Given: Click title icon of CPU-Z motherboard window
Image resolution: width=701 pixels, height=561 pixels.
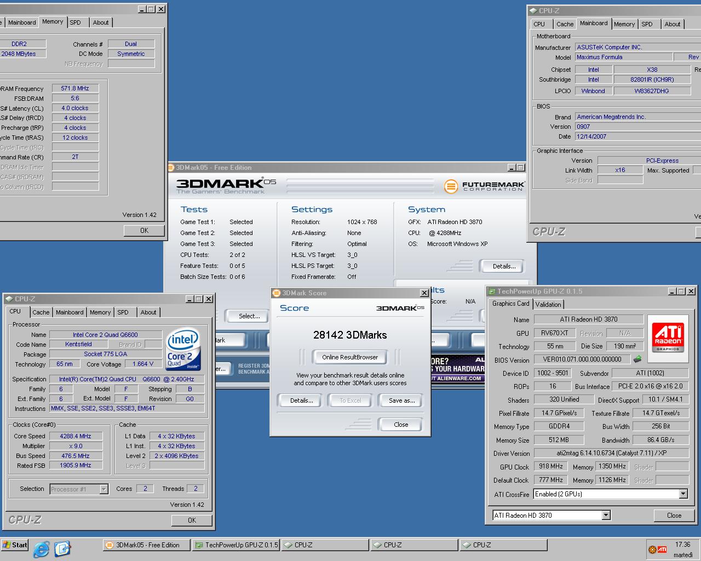Looking at the screenshot, I should (x=533, y=10).
